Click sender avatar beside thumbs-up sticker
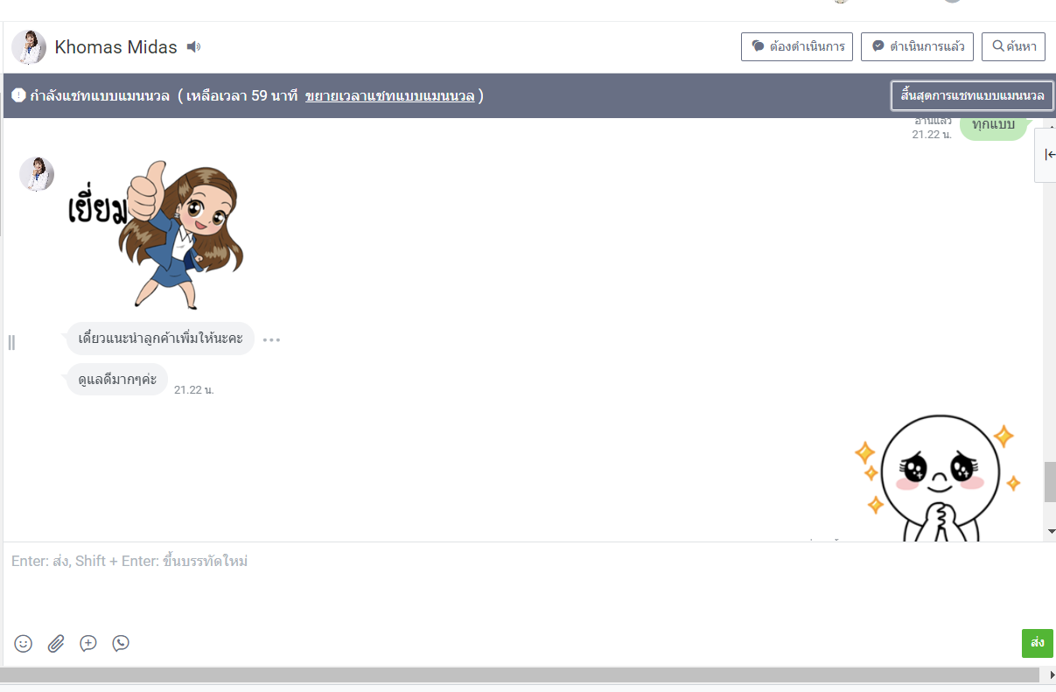The width and height of the screenshot is (1056, 692). pos(37,174)
